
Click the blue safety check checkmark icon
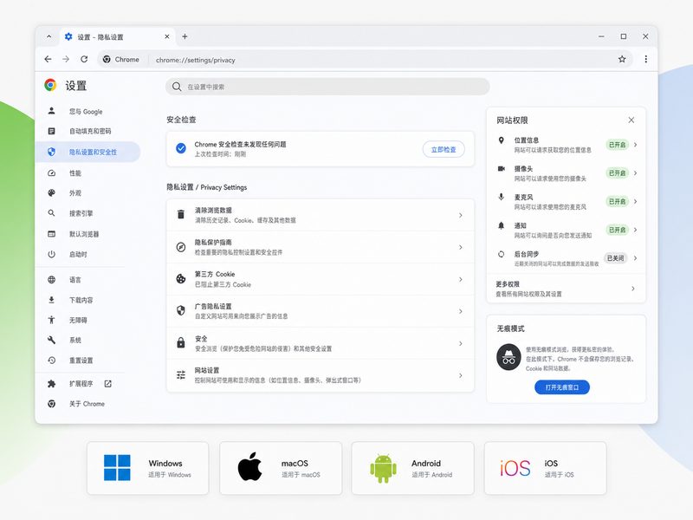181,148
